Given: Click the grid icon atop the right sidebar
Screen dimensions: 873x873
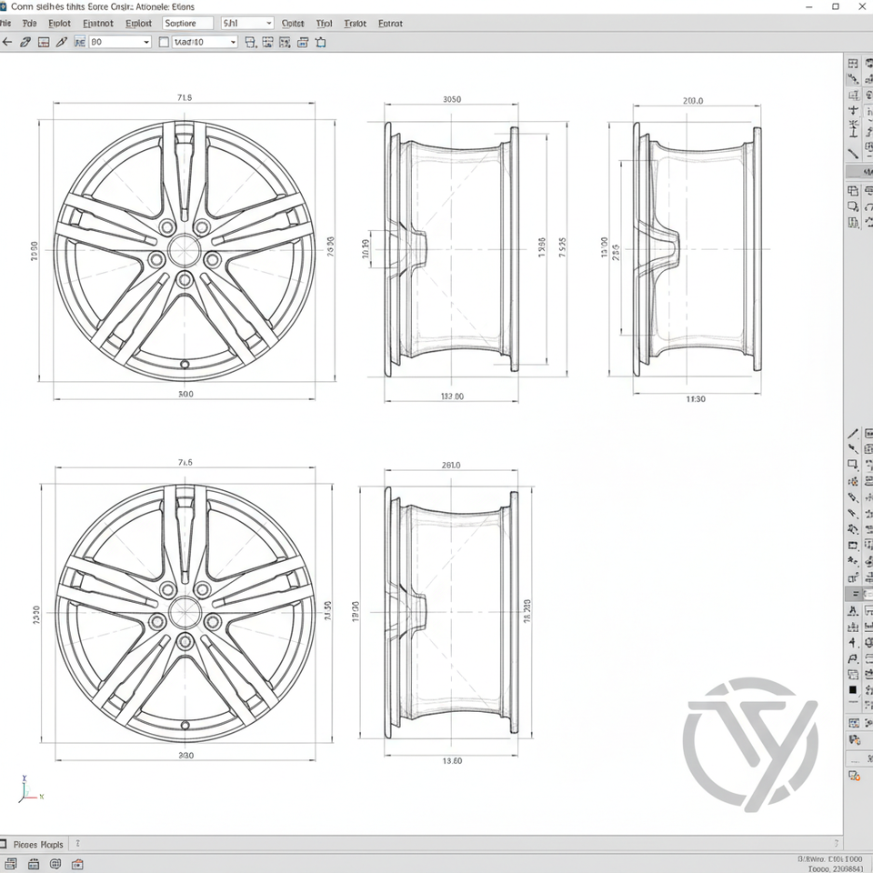Looking at the screenshot, I should [853, 65].
